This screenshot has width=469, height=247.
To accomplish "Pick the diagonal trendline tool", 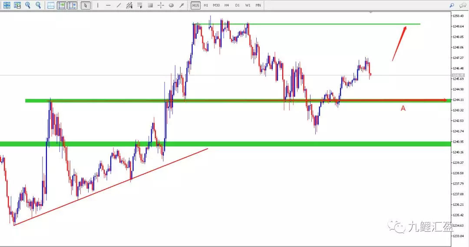I will point(119,5).
